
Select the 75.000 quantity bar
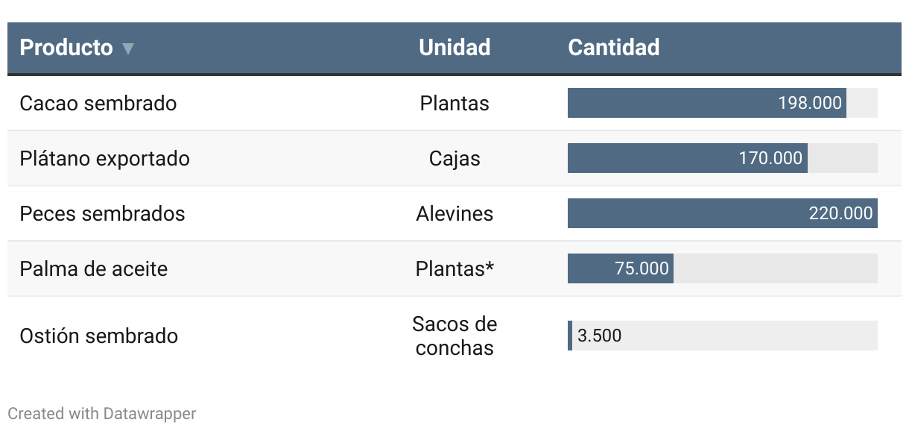point(621,268)
